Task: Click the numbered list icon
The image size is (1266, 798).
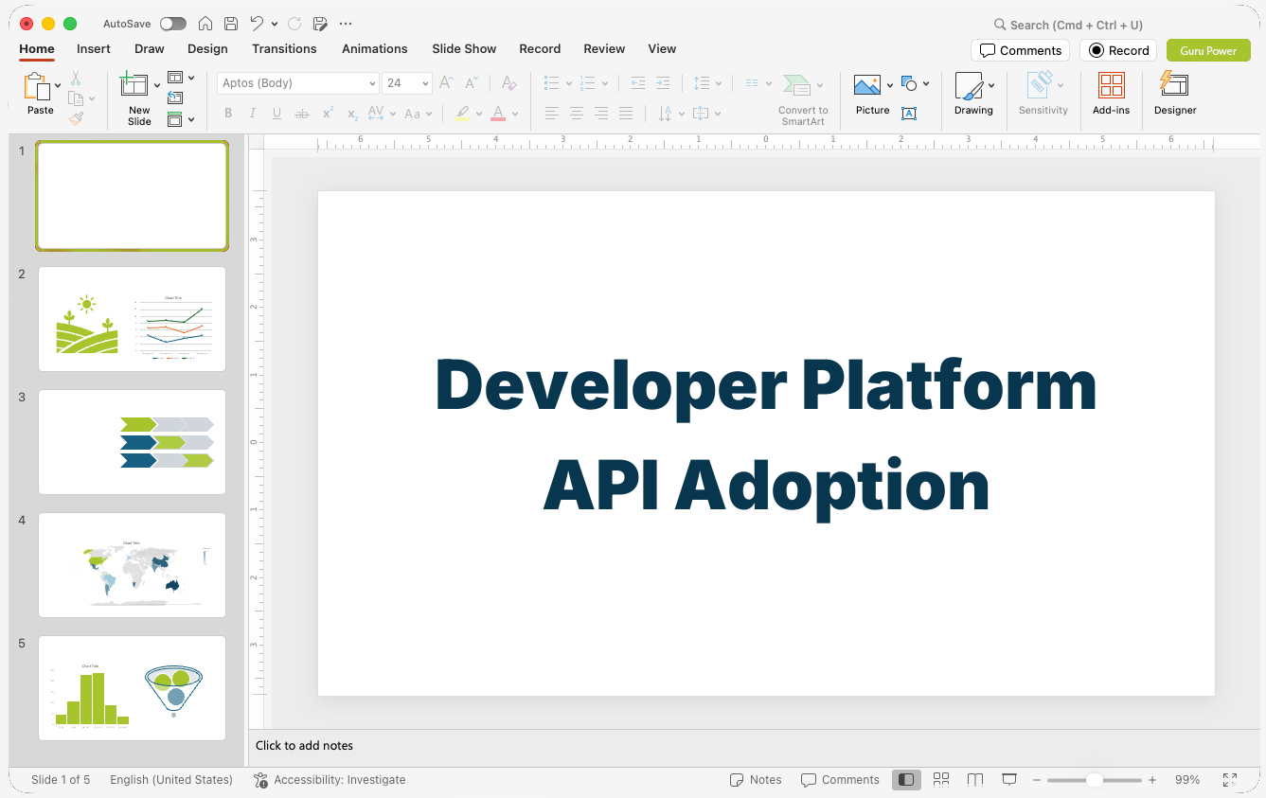Action: (x=588, y=83)
